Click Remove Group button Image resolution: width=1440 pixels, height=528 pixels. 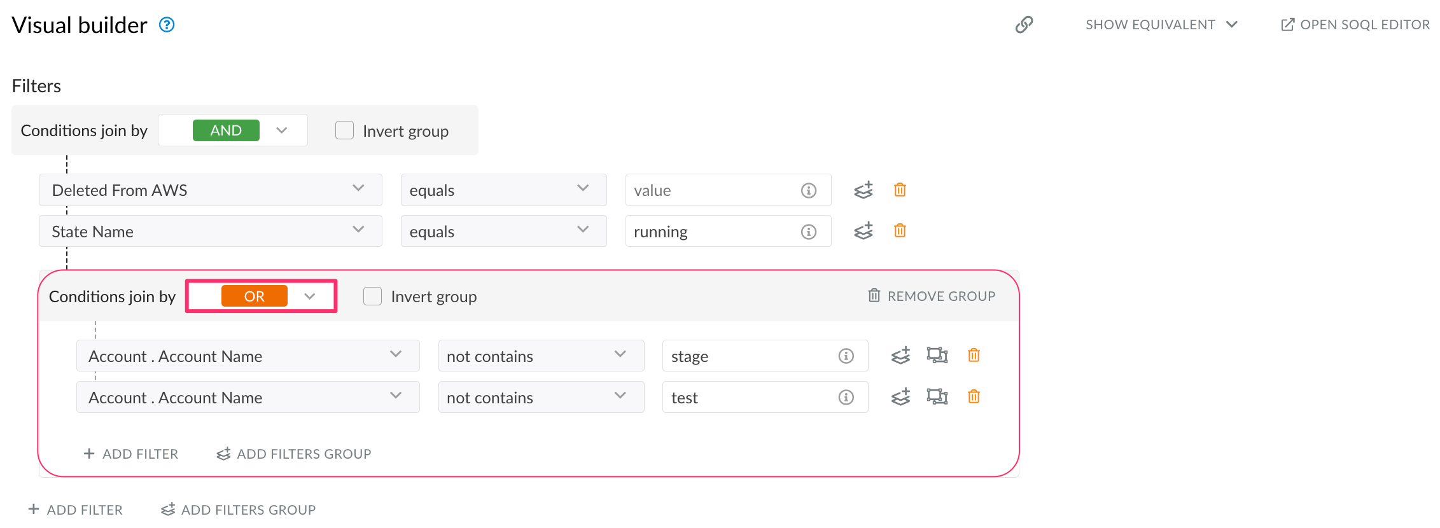(x=932, y=296)
